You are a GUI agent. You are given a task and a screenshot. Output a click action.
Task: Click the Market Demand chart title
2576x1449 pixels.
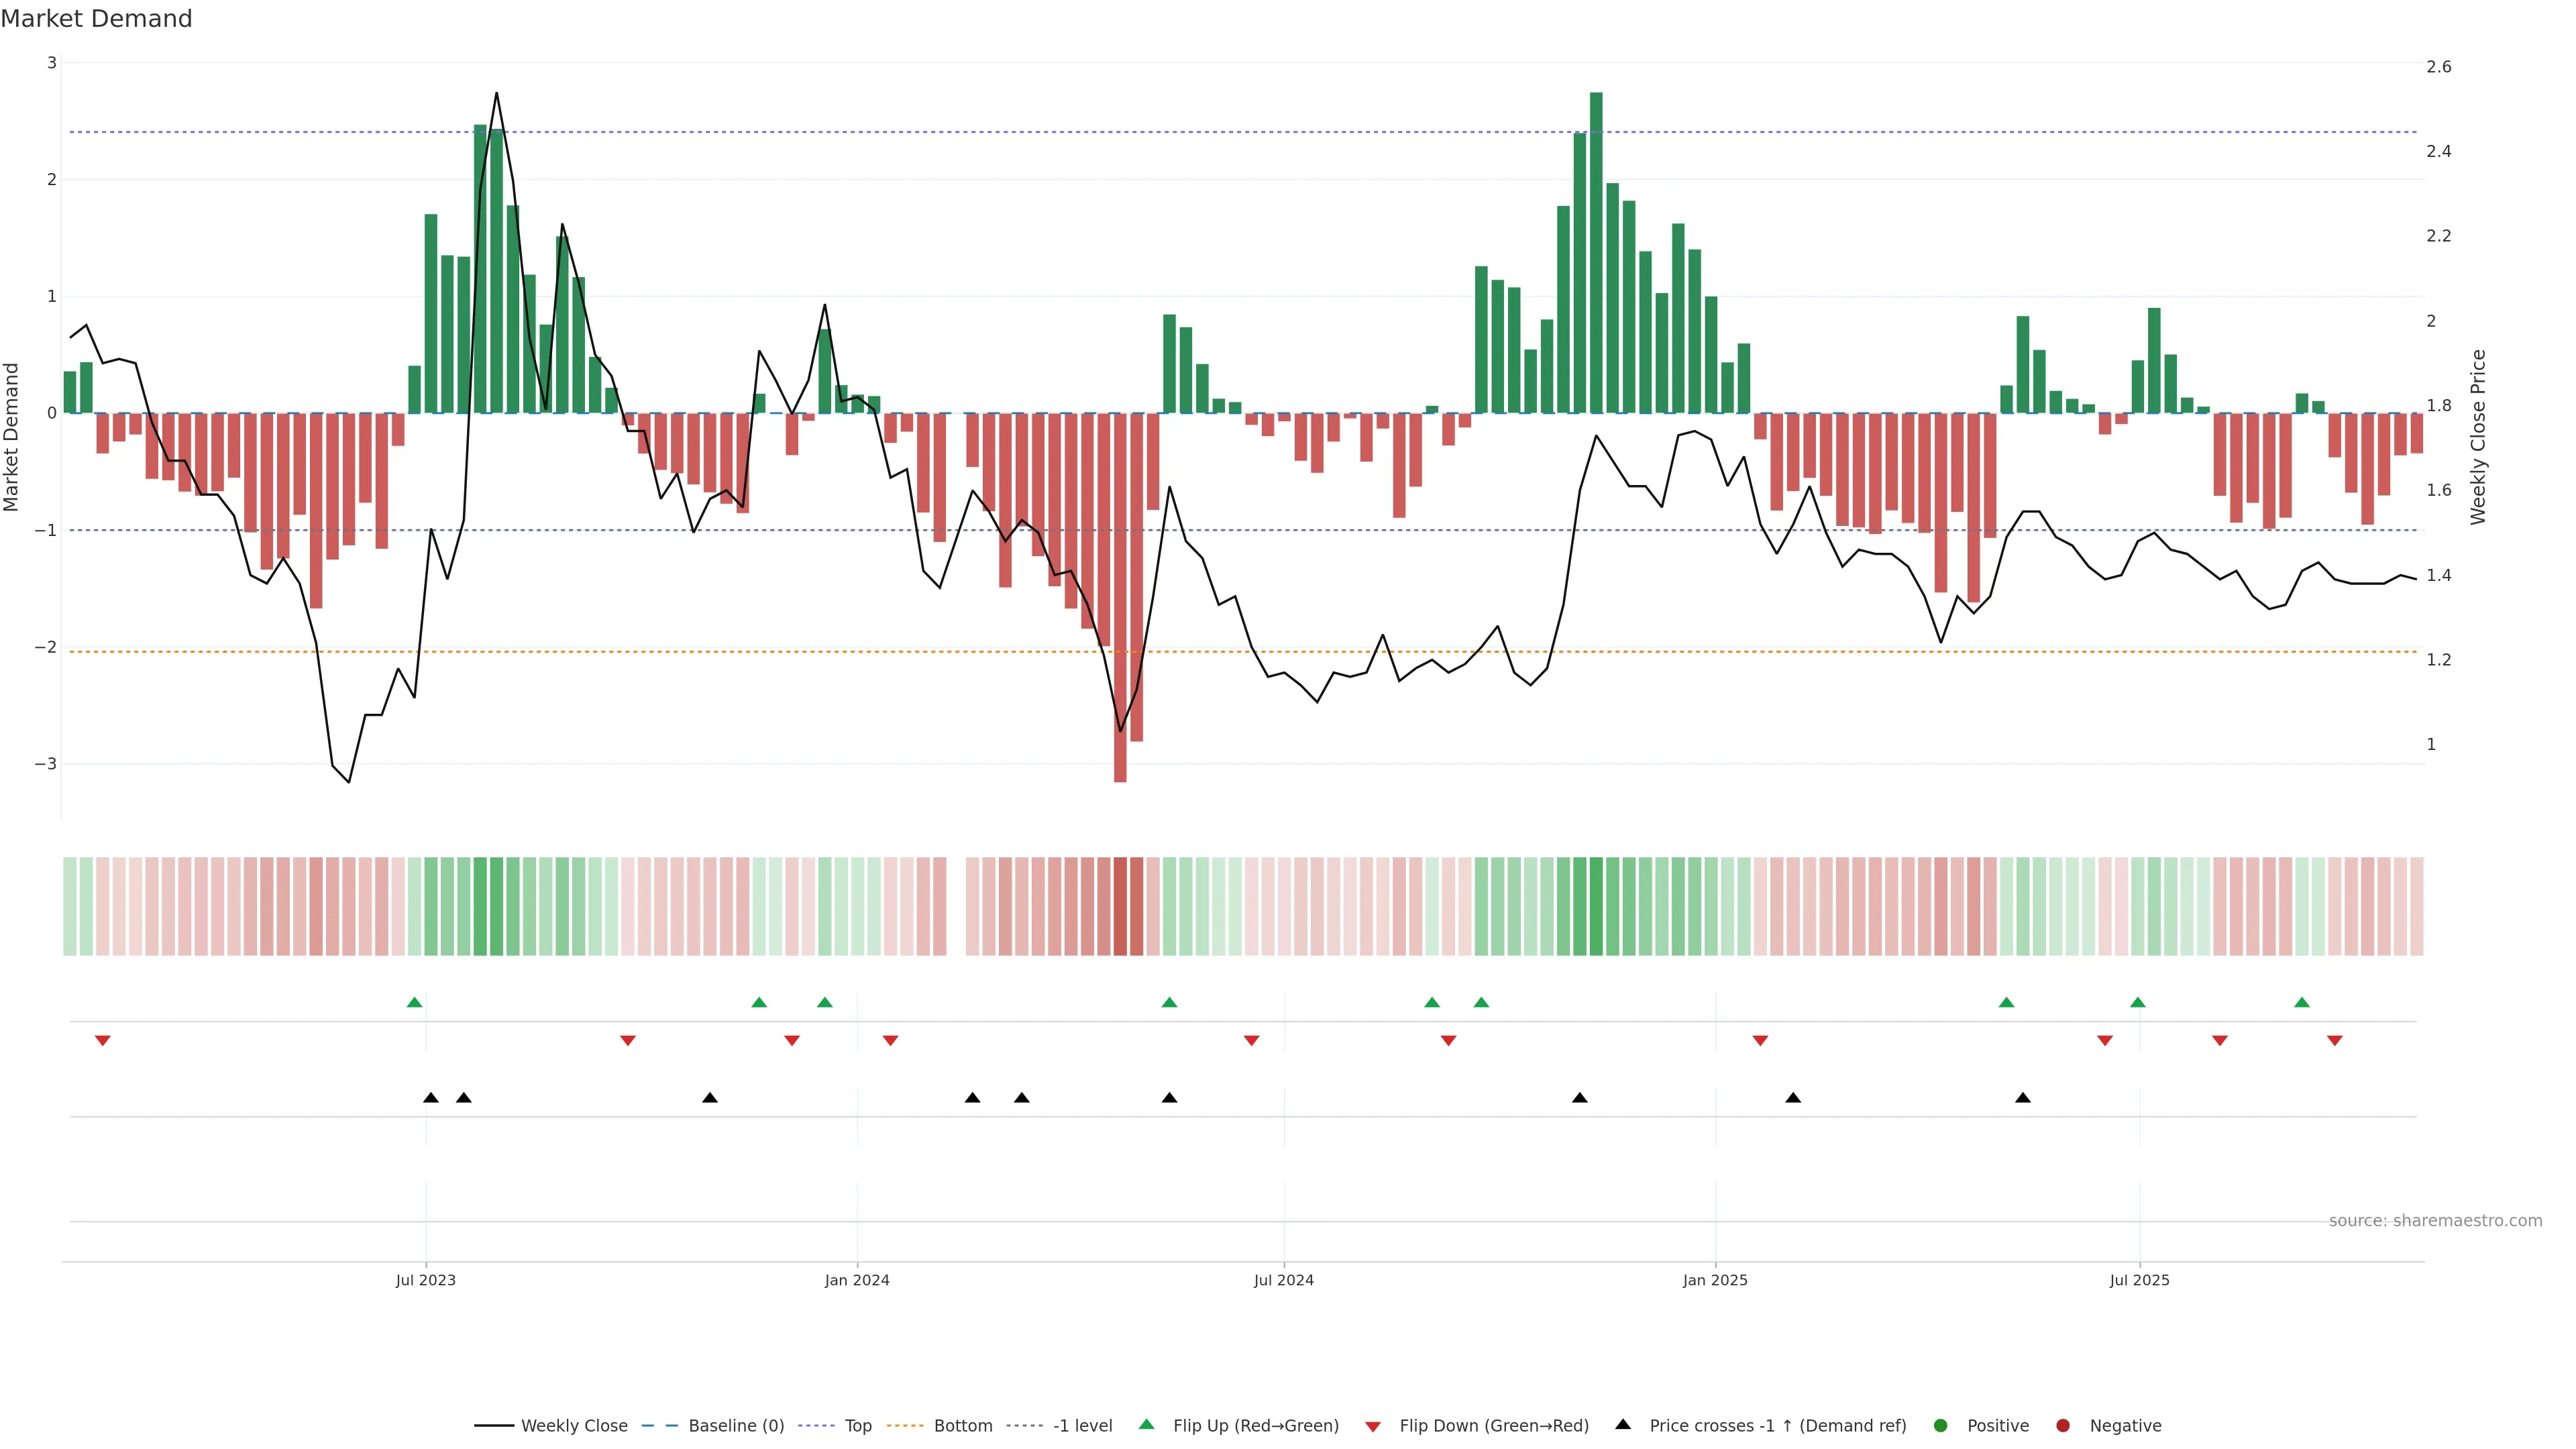(x=96, y=19)
